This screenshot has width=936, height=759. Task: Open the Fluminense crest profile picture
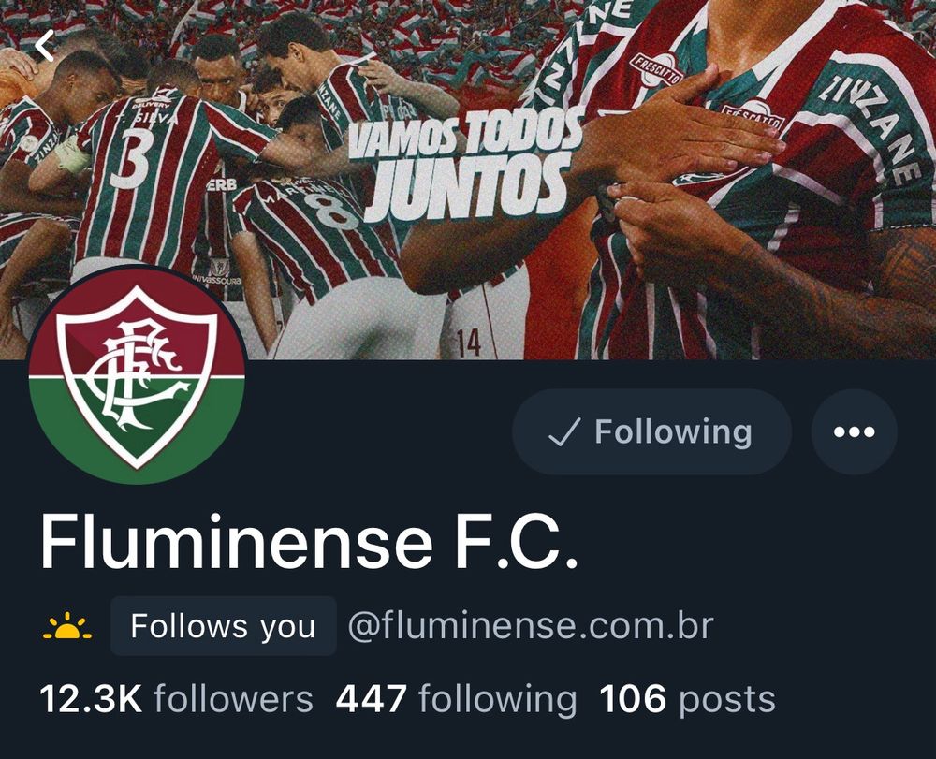coord(137,374)
